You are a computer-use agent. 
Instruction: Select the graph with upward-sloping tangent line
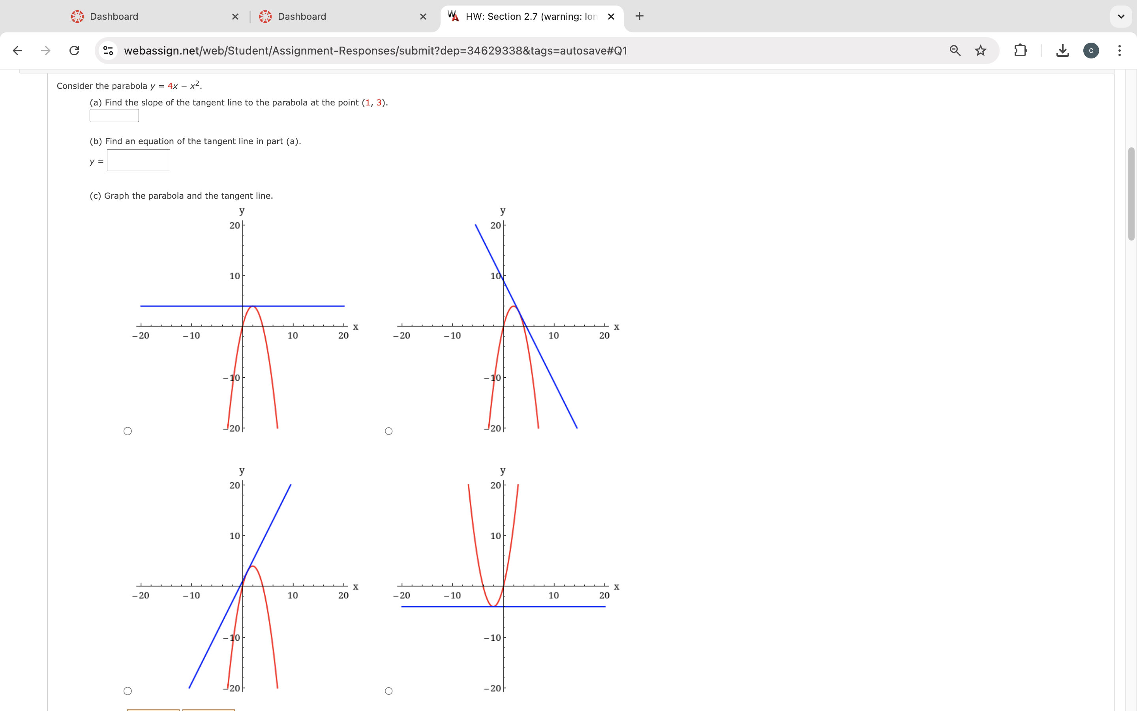tap(128, 691)
